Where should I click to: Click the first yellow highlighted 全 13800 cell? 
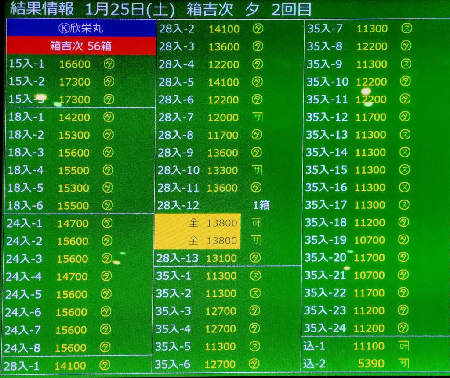[x=198, y=223]
